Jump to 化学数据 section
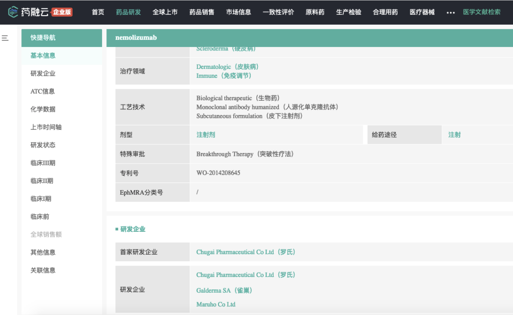The height and width of the screenshot is (315, 513). click(x=43, y=109)
